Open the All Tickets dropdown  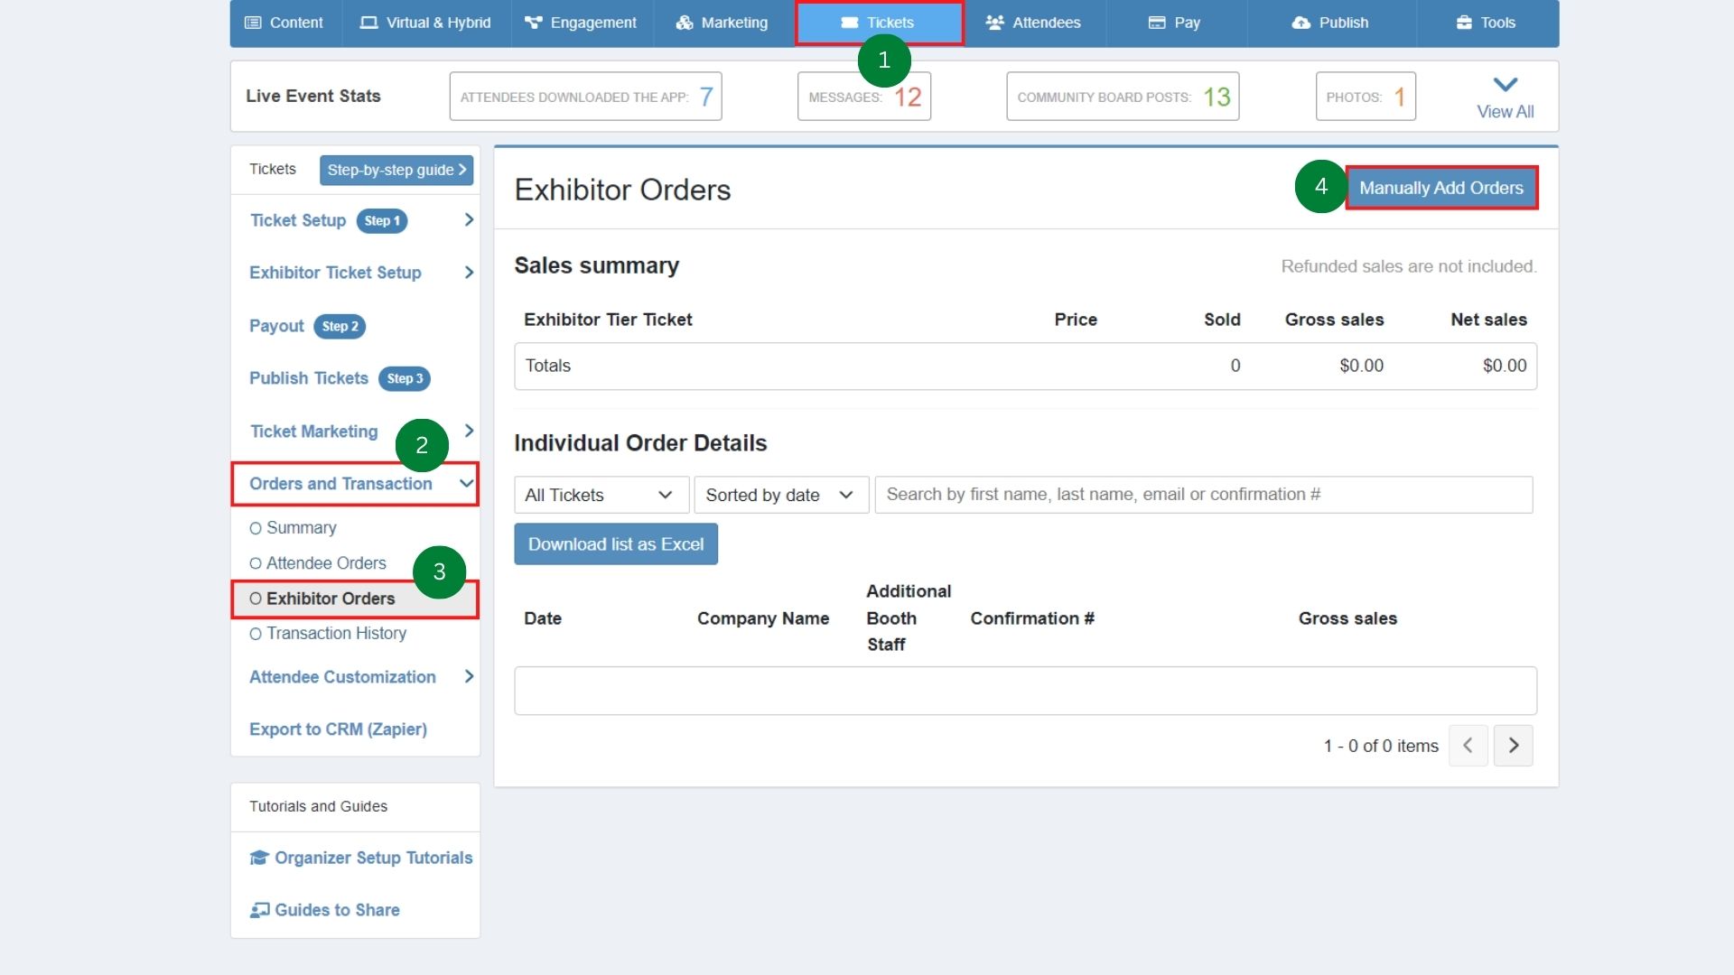600,495
